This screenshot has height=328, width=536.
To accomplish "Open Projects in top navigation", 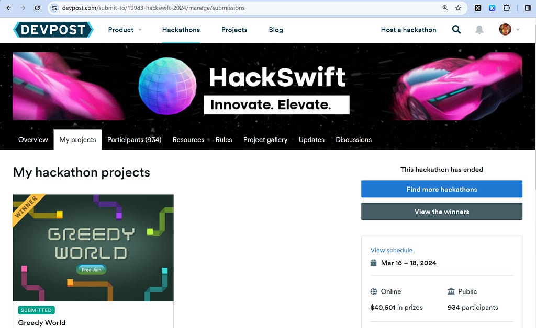I will pos(234,30).
